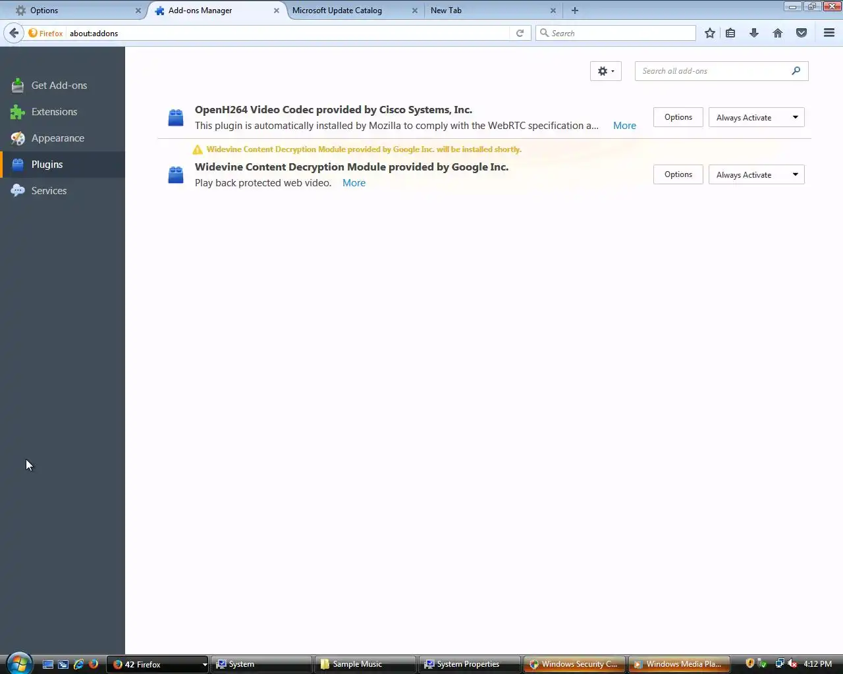
Task: Select the Add-ons Manager tab
Action: [216, 11]
